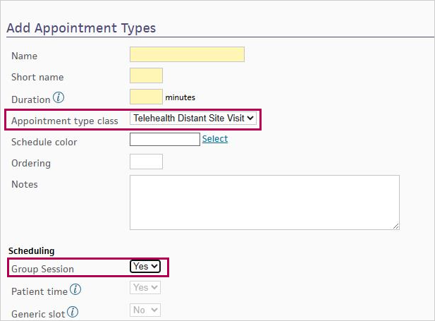435x321 pixels.
Task: Click the Schedule color field
Action: [165, 140]
